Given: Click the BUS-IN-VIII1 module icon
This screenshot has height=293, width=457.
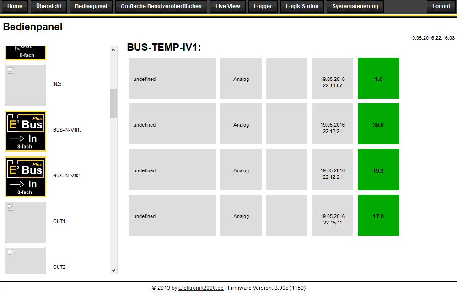Looking at the screenshot, I should [26, 131].
